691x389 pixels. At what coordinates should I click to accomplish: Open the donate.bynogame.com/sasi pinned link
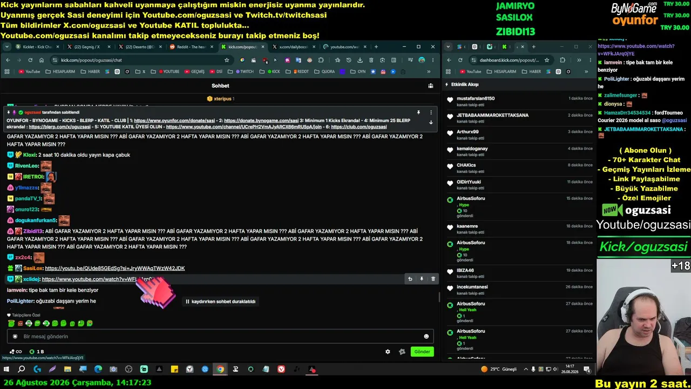tap(261, 120)
